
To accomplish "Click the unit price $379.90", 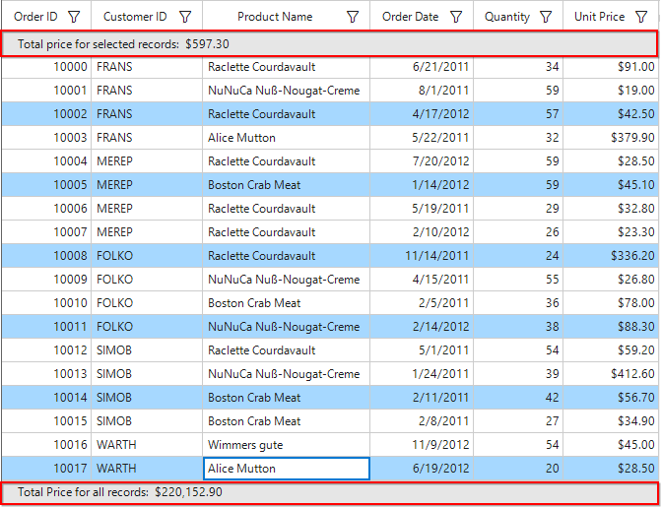I will (611, 138).
